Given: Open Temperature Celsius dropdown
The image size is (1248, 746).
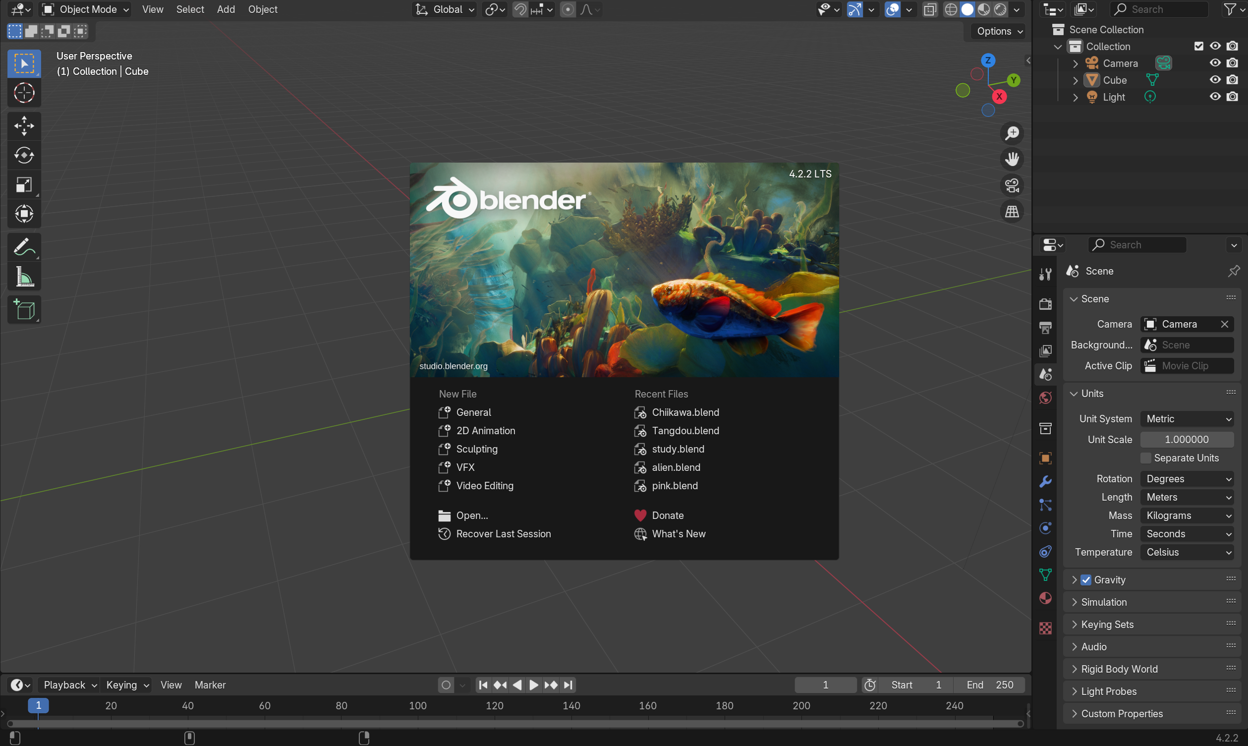Looking at the screenshot, I should pos(1187,553).
